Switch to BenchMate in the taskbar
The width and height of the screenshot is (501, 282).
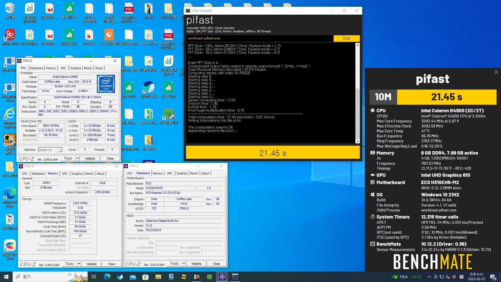(x=196, y=277)
